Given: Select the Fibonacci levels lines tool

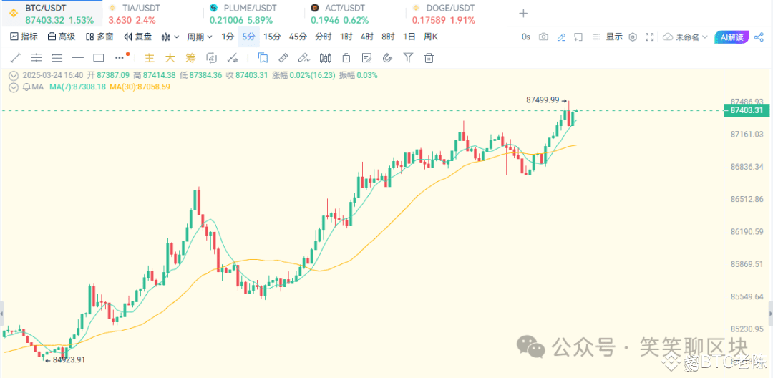Looking at the screenshot, I should [57, 58].
